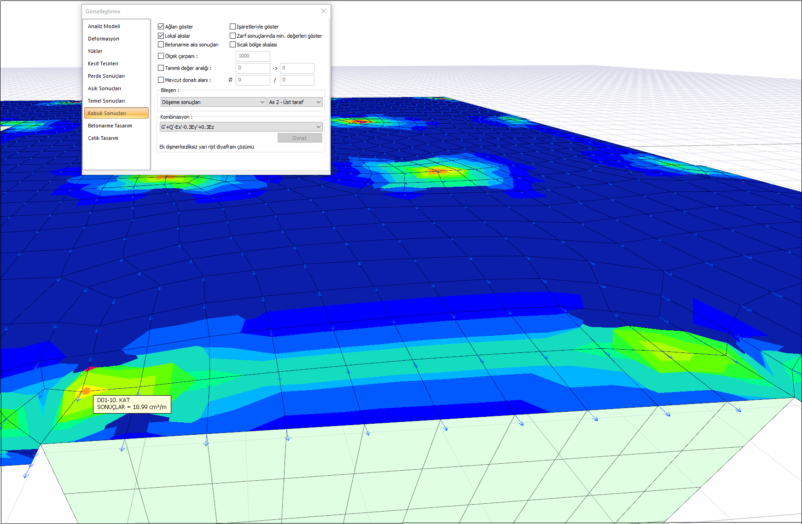Open the As 2 - Üst taraf dropdown
The image size is (802, 524).
coord(295,102)
